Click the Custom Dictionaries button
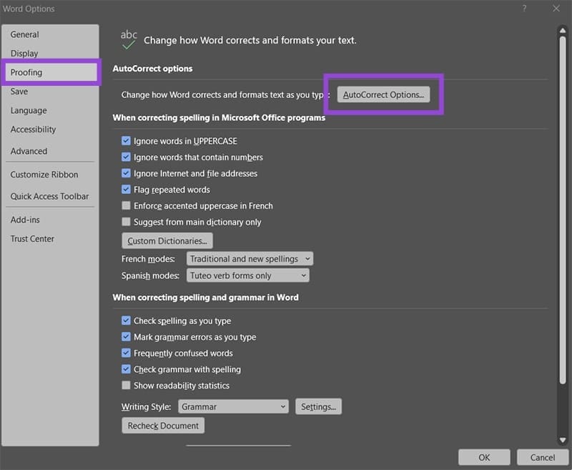The height and width of the screenshot is (470, 572). click(x=167, y=241)
